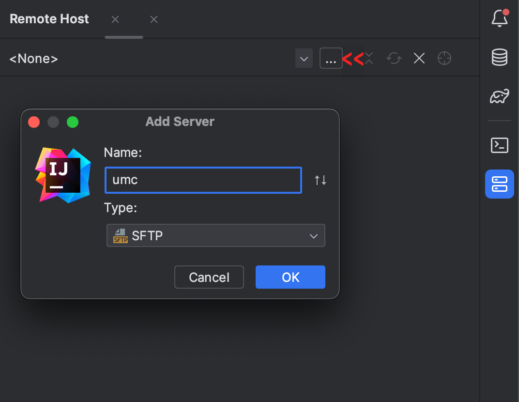Image resolution: width=519 pixels, height=402 pixels.
Task: Click the locate target crosshair icon
Action: click(x=444, y=58)
